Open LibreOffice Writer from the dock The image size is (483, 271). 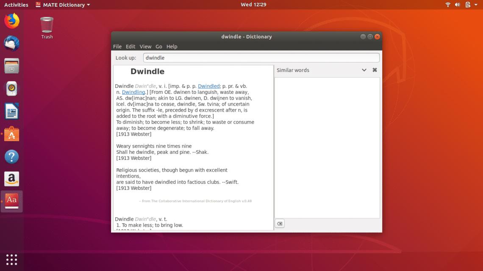(x=11, y=111)
